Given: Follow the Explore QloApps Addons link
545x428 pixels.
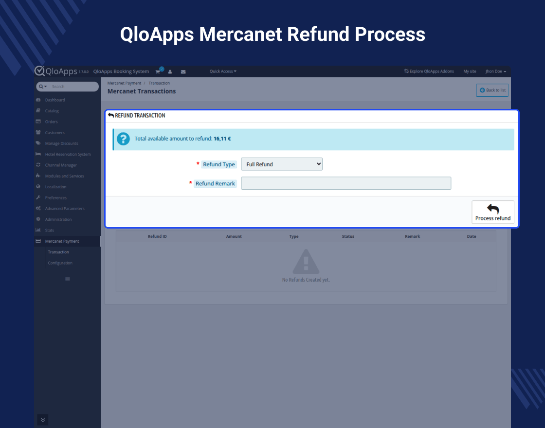Looking at the screenshot, I should pos(429,71).
